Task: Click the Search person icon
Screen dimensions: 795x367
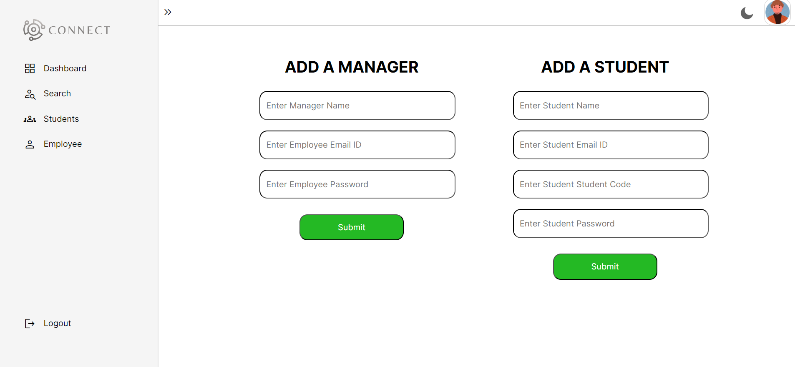Action: point(30,94)
